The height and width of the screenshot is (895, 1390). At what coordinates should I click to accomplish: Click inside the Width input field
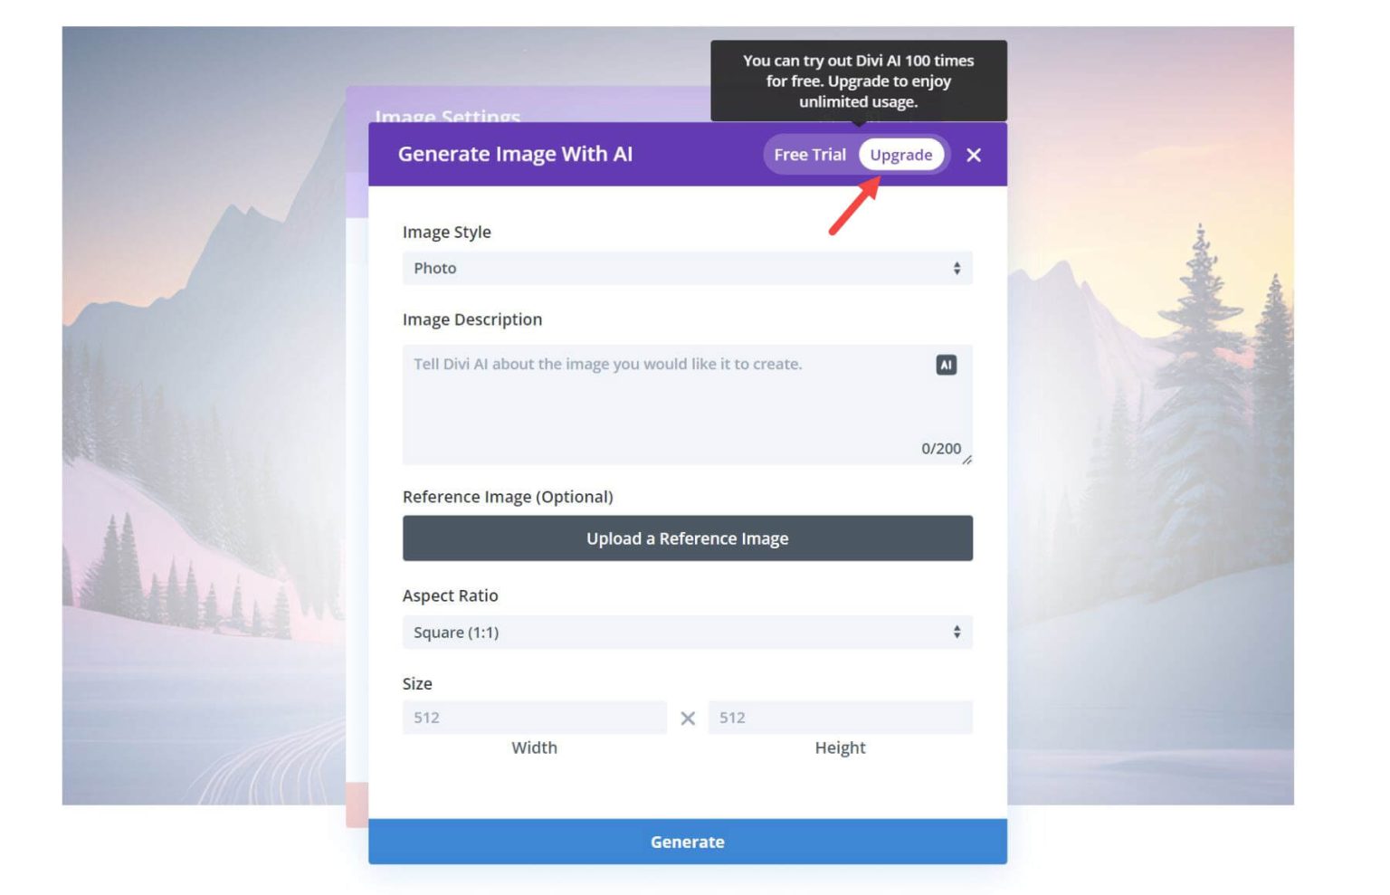coord(533,717)
